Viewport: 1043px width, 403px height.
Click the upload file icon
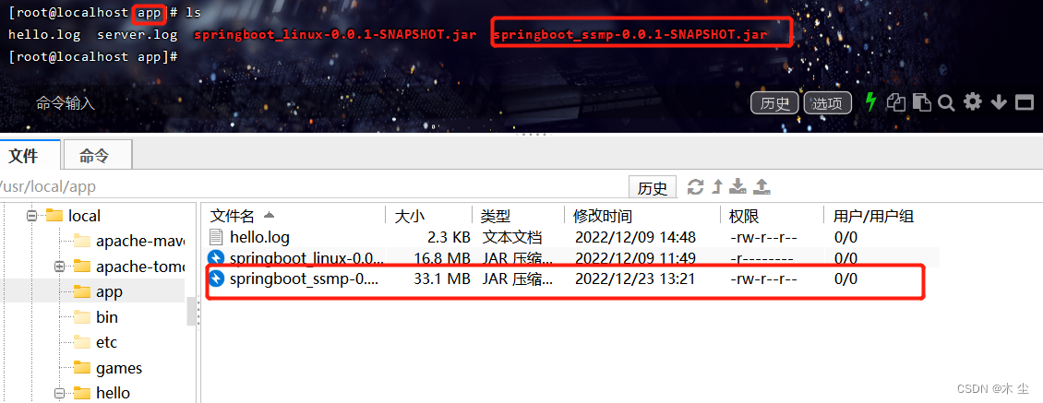click(761, 187)
